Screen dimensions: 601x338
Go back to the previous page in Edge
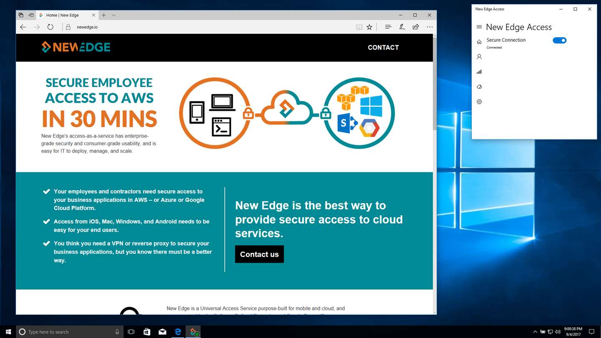click(x=23, y=27)
